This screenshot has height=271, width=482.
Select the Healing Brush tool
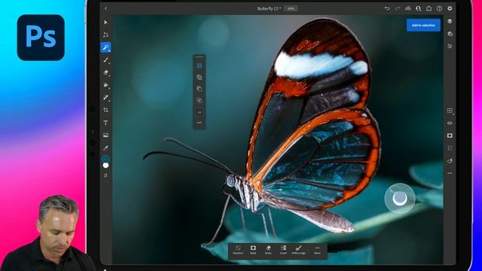pyautogui.click(x=105, y=97)
